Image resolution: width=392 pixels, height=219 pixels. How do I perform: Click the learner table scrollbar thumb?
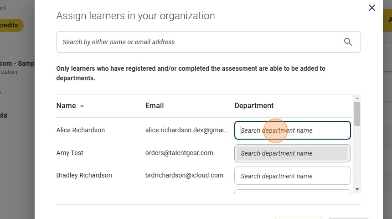tap(357, 114)
